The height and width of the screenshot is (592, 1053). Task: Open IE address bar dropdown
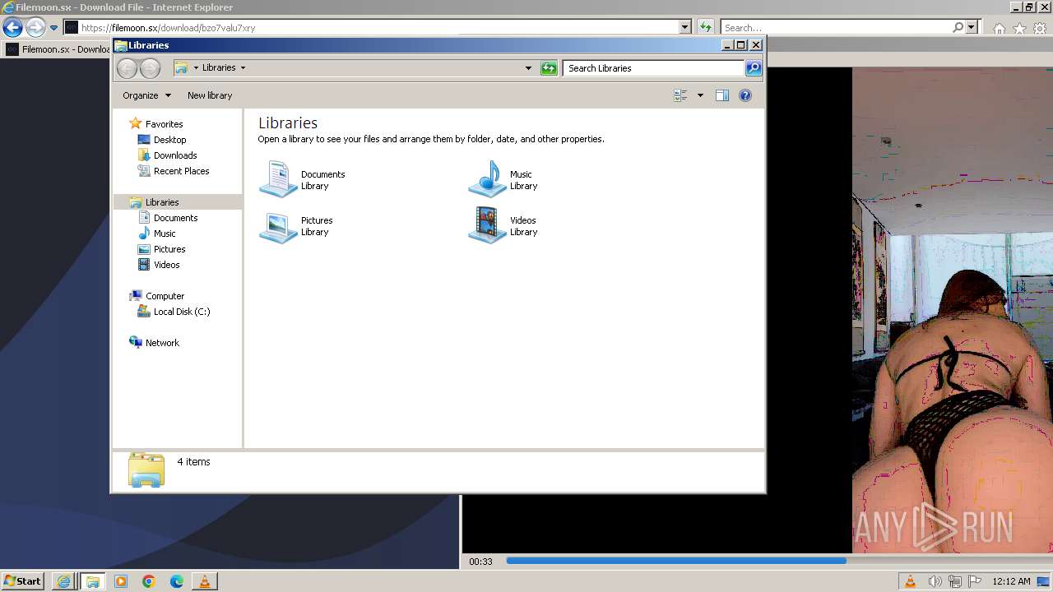(685, 28)
